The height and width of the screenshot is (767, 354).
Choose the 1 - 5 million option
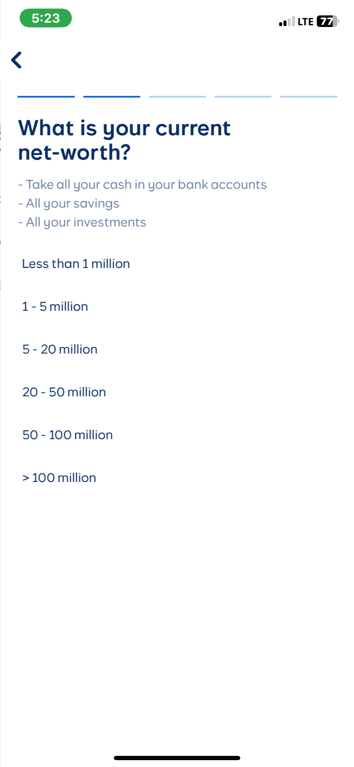[55, 306]
